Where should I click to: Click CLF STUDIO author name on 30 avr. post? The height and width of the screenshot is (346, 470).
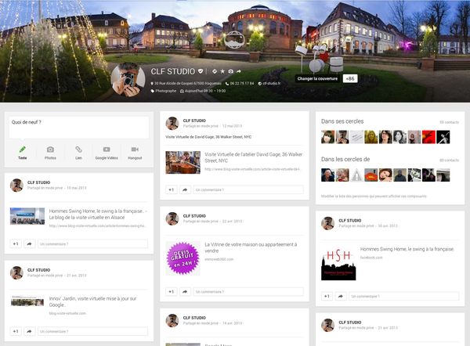pos(350,221)
